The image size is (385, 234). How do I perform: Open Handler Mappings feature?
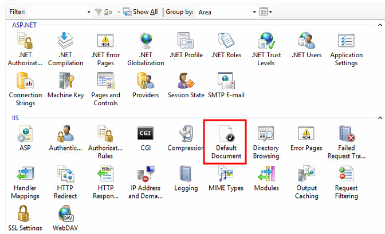25,183
